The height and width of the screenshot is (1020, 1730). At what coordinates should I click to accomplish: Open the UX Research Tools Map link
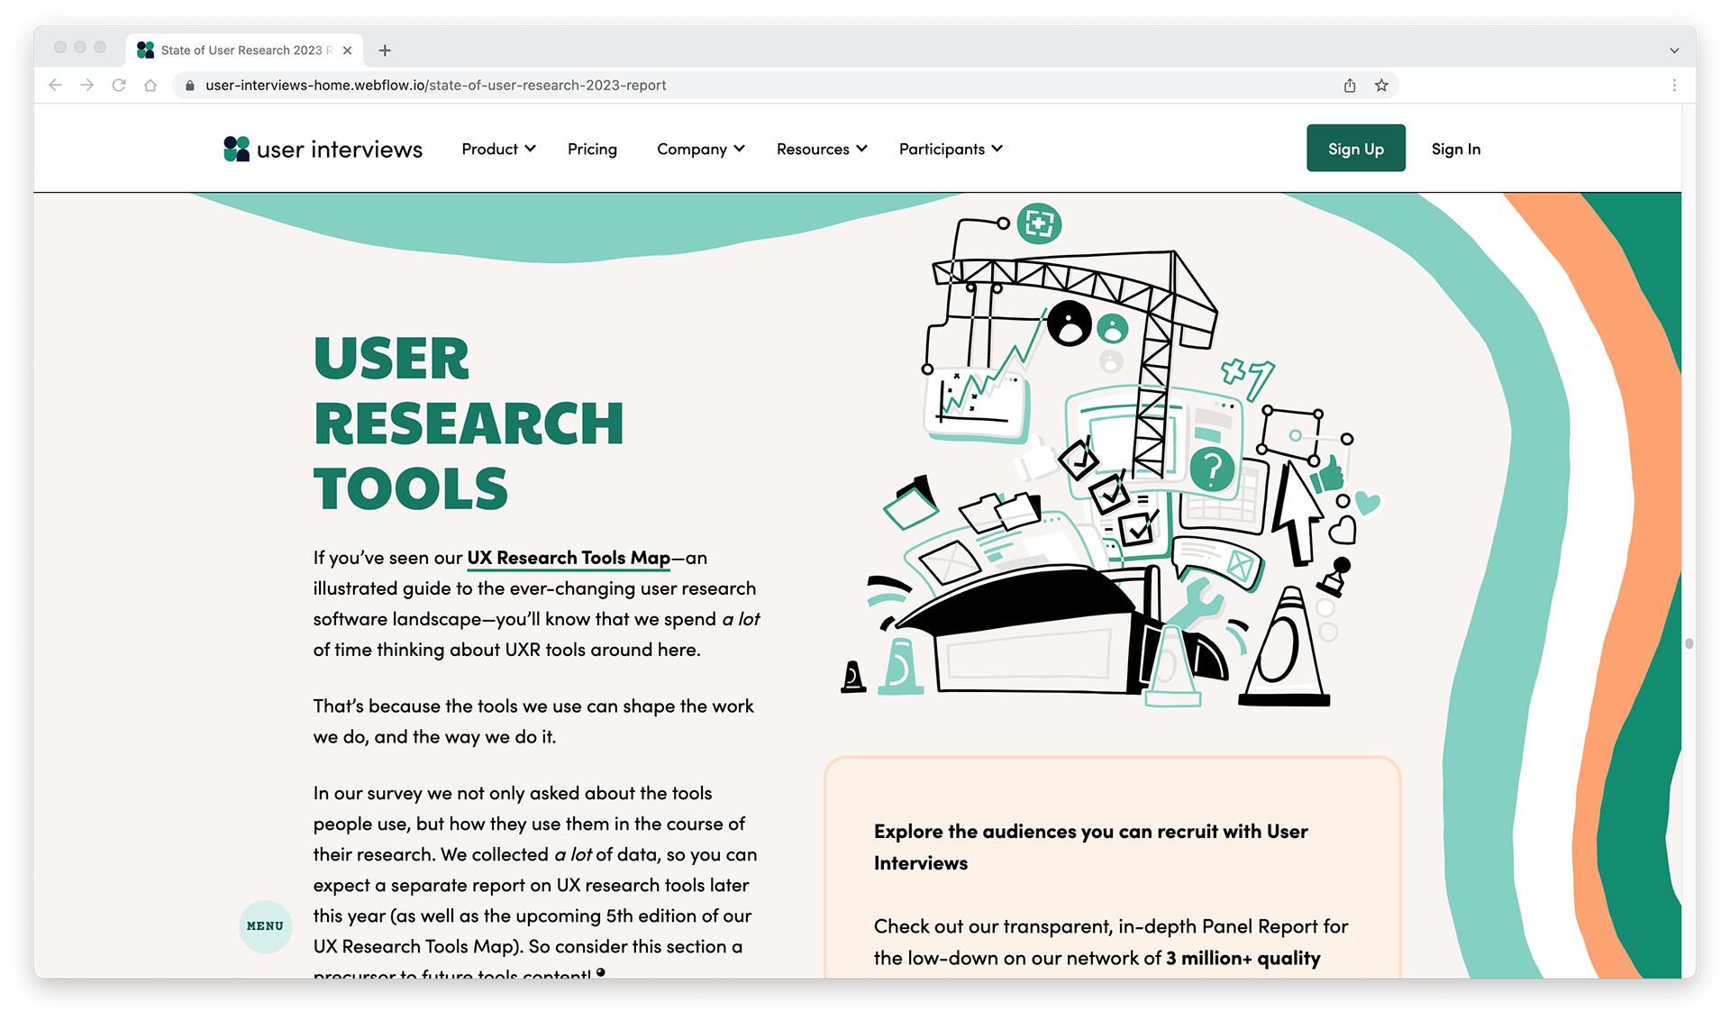569,558
